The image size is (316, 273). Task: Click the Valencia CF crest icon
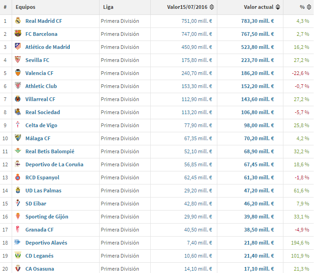click(18, 73)
